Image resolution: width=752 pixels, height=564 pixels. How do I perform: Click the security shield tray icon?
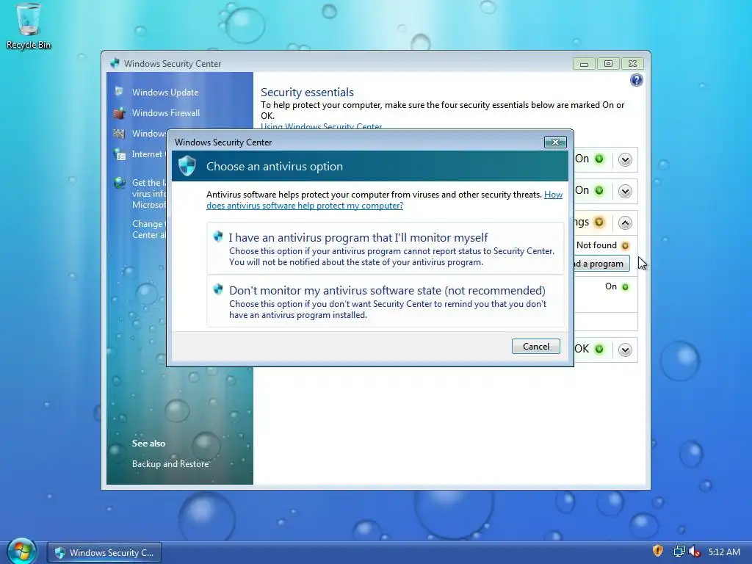[x=658, y=551]
